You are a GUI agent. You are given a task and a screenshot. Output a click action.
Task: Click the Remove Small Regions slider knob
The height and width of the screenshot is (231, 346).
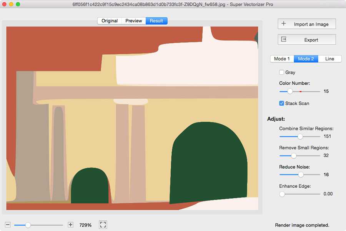tap(294, 156)
